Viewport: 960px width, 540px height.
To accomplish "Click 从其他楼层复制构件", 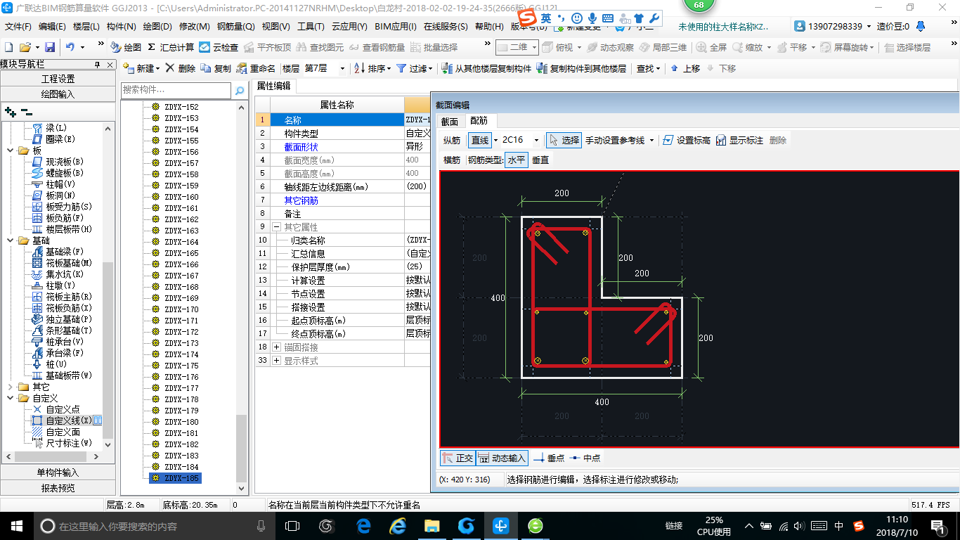I will (x=486, y=68).
